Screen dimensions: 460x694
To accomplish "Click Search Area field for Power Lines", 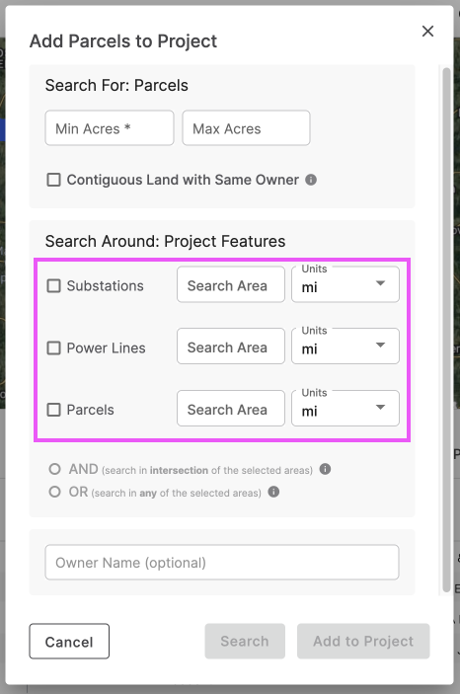I will [231, 347].
